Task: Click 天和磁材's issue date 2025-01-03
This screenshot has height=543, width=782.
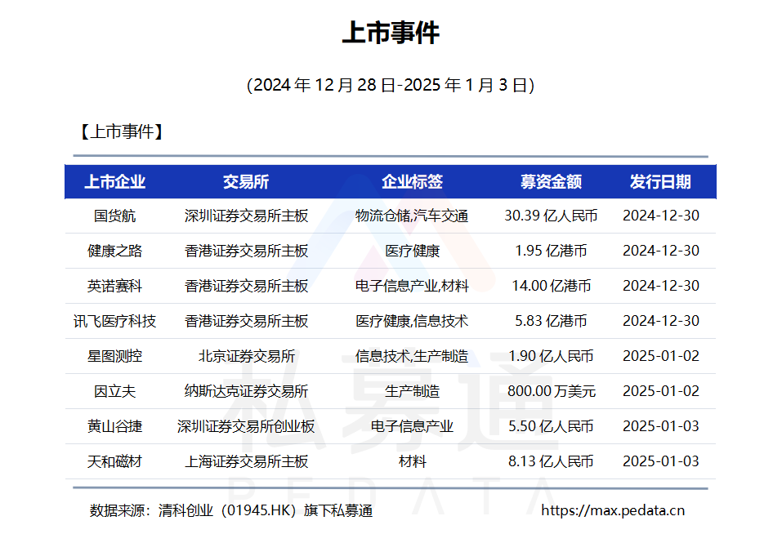Action: pos(661,462)
